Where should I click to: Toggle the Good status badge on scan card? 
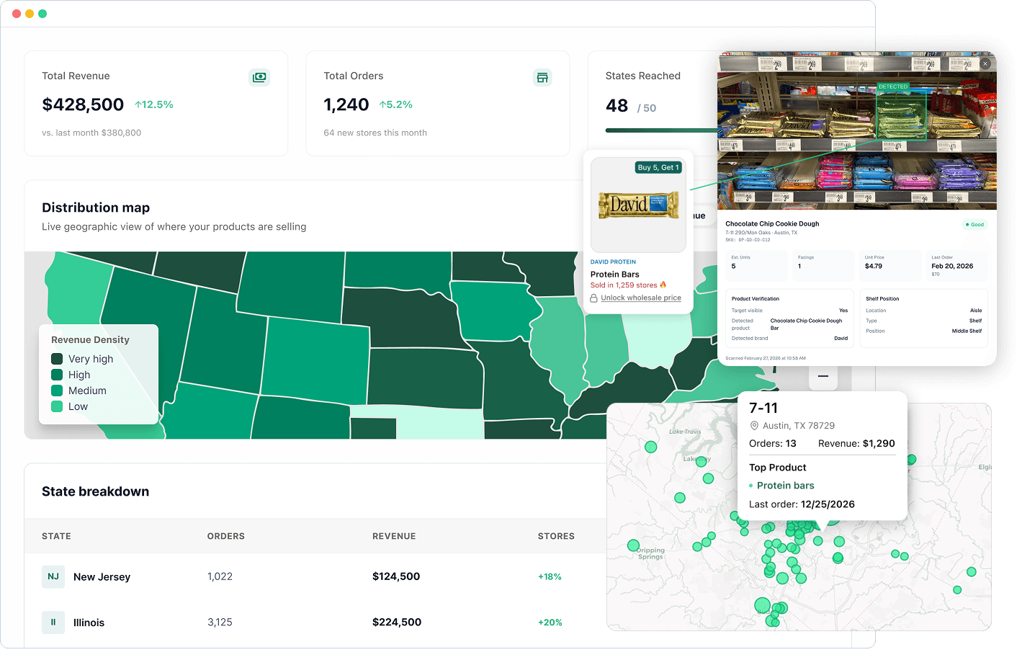[x=974, y=224]
